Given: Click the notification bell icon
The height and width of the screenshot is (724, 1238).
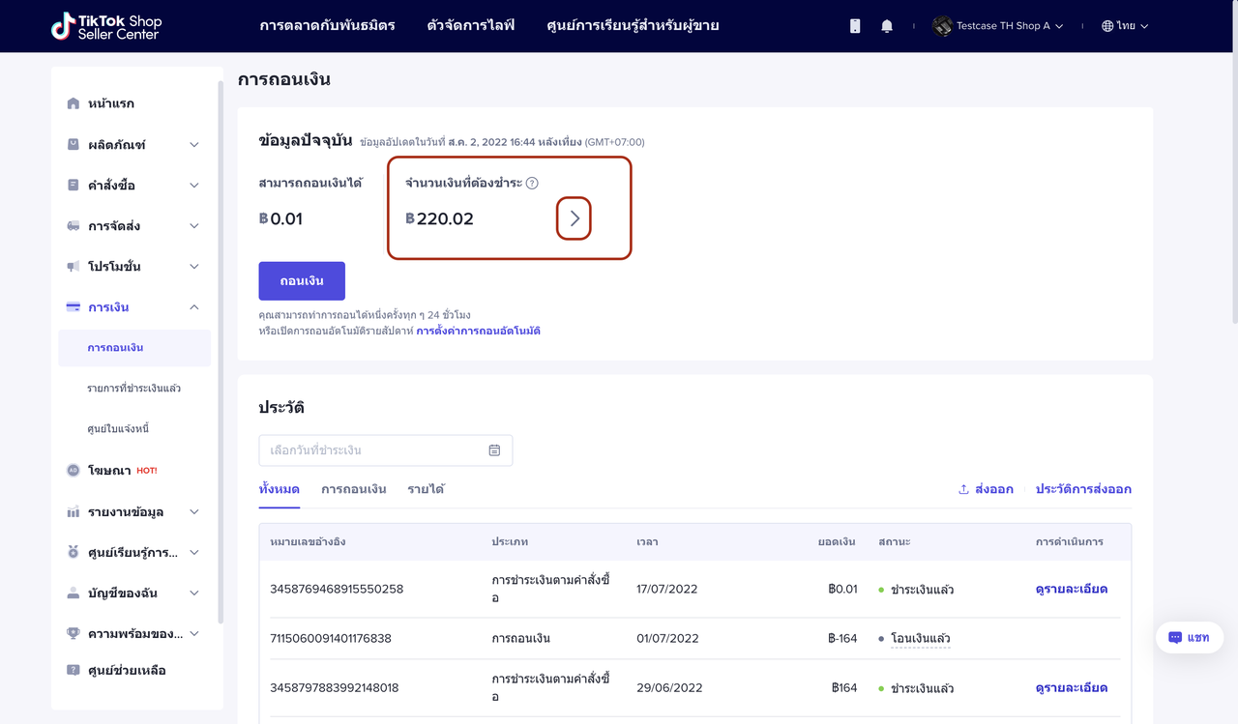Looking at the screenshot, I should [x=887, y=26].
